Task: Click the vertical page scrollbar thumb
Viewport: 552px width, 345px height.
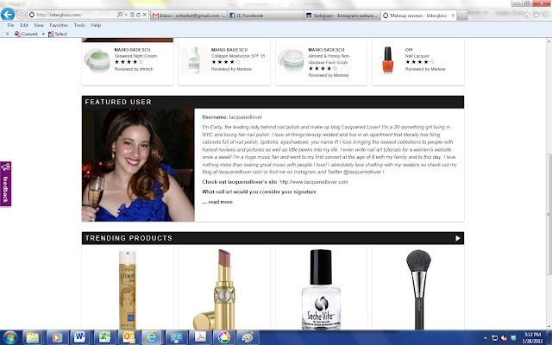Action: (x=549, y=214)
